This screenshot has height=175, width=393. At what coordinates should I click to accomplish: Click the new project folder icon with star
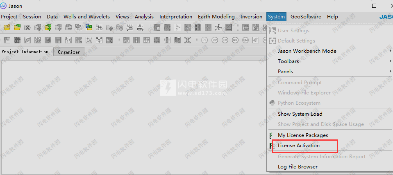click(x=7, y=27)
